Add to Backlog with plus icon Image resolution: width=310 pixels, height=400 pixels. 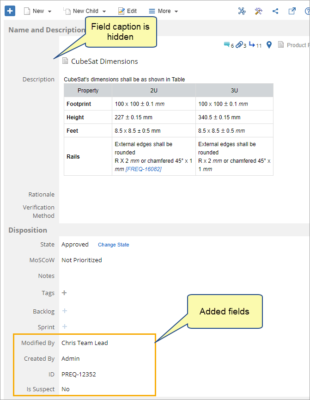(65, 311)
